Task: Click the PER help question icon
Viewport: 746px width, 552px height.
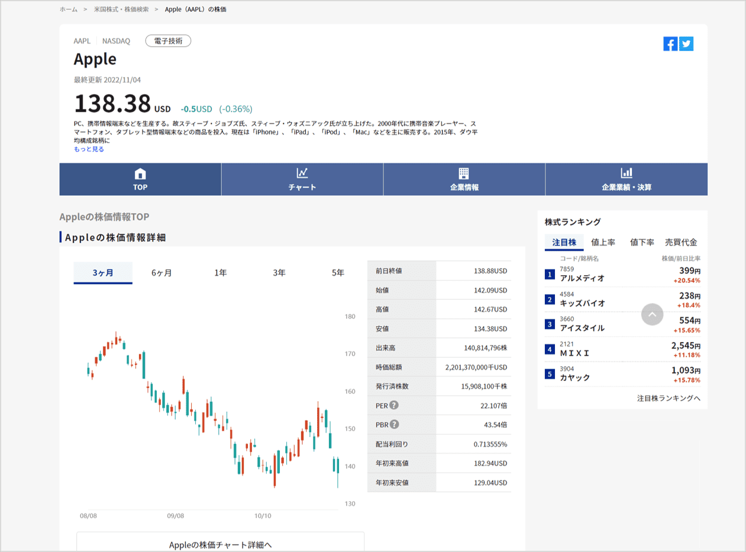Action: [394, 405]
